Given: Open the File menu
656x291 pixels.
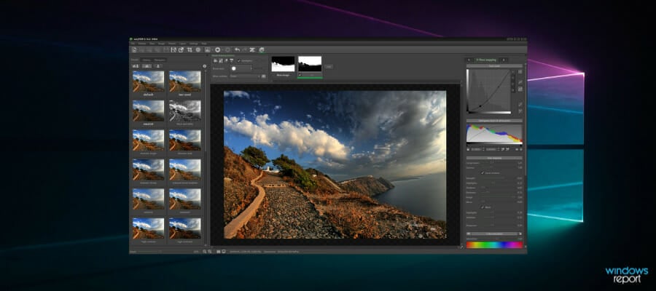Looking at the screenshot, I should (133, 44).
